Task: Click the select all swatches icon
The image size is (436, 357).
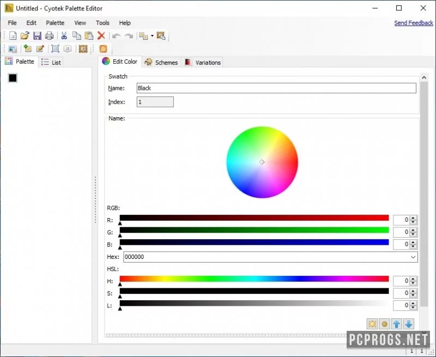Action: [55, 49]
